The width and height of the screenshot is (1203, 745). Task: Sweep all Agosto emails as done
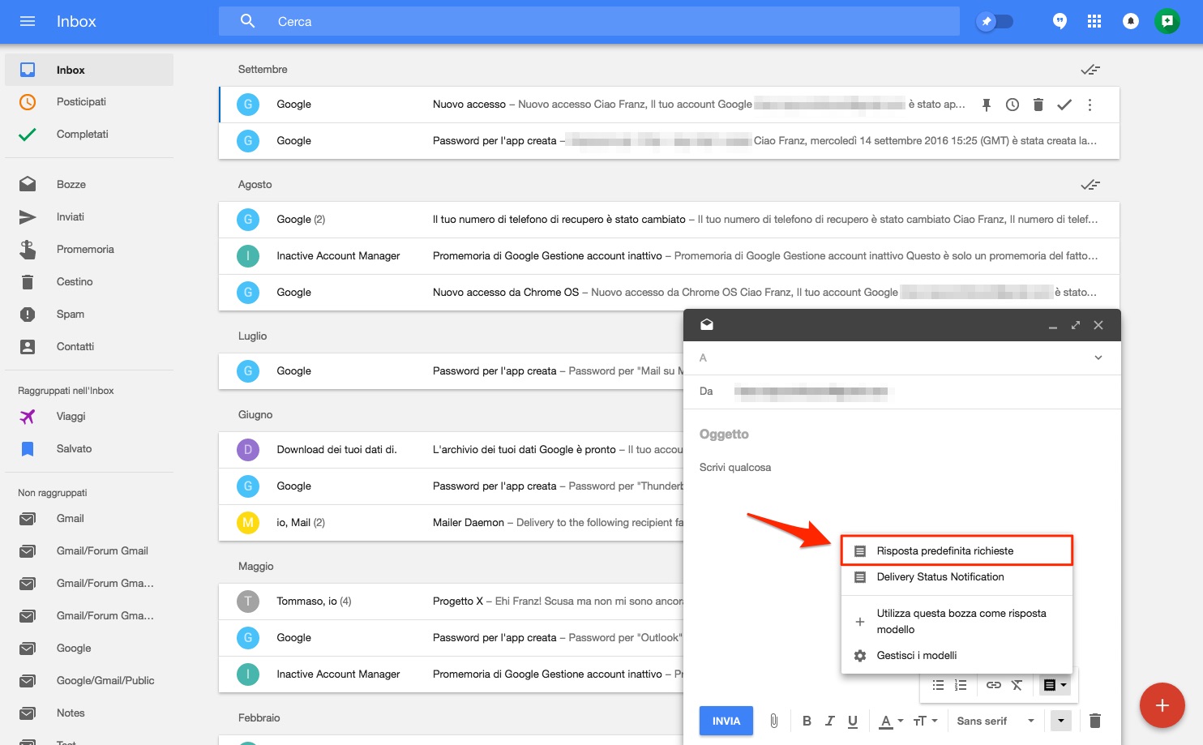1090,185
